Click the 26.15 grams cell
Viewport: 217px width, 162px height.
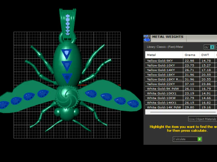(x=191, y=103)
